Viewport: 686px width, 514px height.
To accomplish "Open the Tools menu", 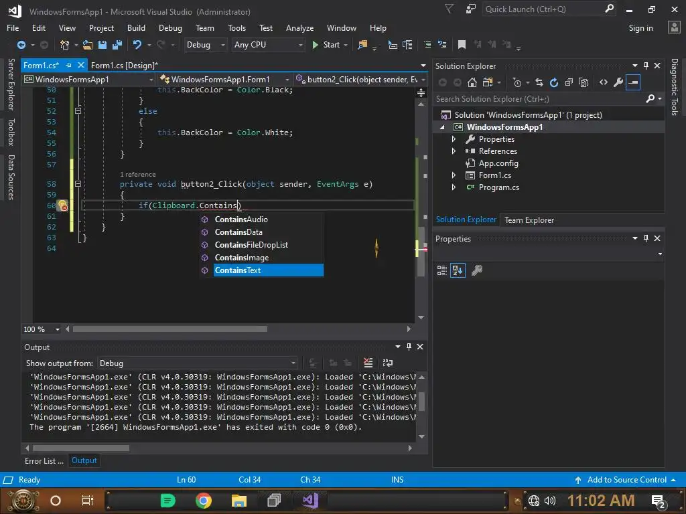I will point(236,28).
